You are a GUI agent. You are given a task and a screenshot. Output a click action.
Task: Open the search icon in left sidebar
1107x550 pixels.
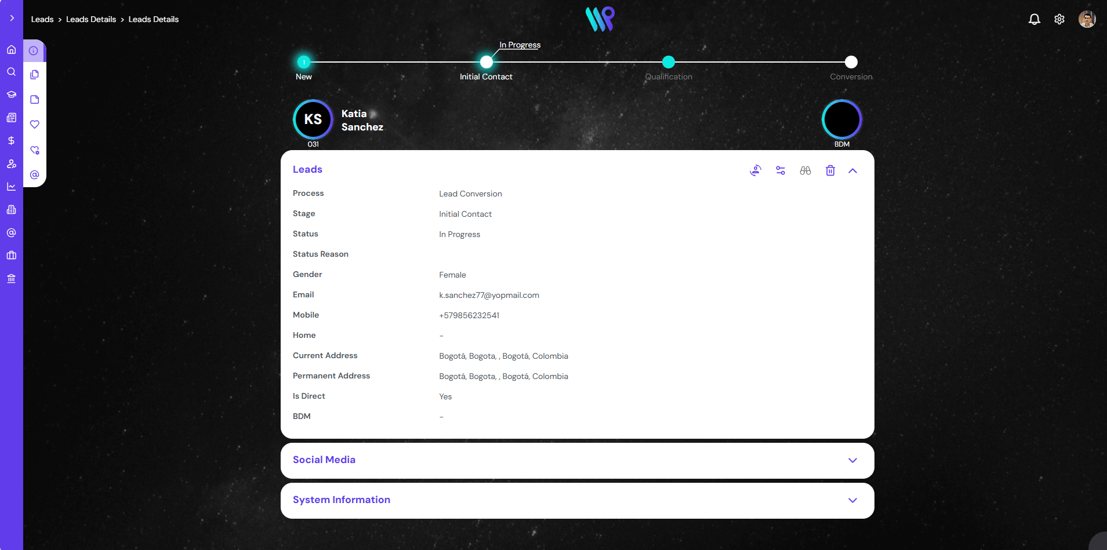click(x=11, y=72)
